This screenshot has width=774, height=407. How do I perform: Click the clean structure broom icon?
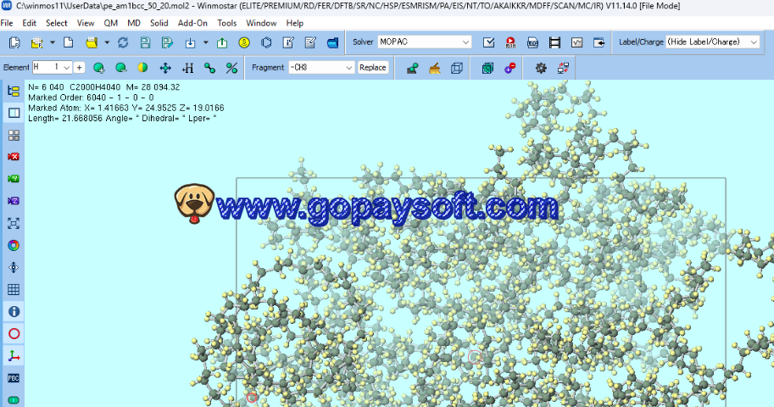pos(435,67)
